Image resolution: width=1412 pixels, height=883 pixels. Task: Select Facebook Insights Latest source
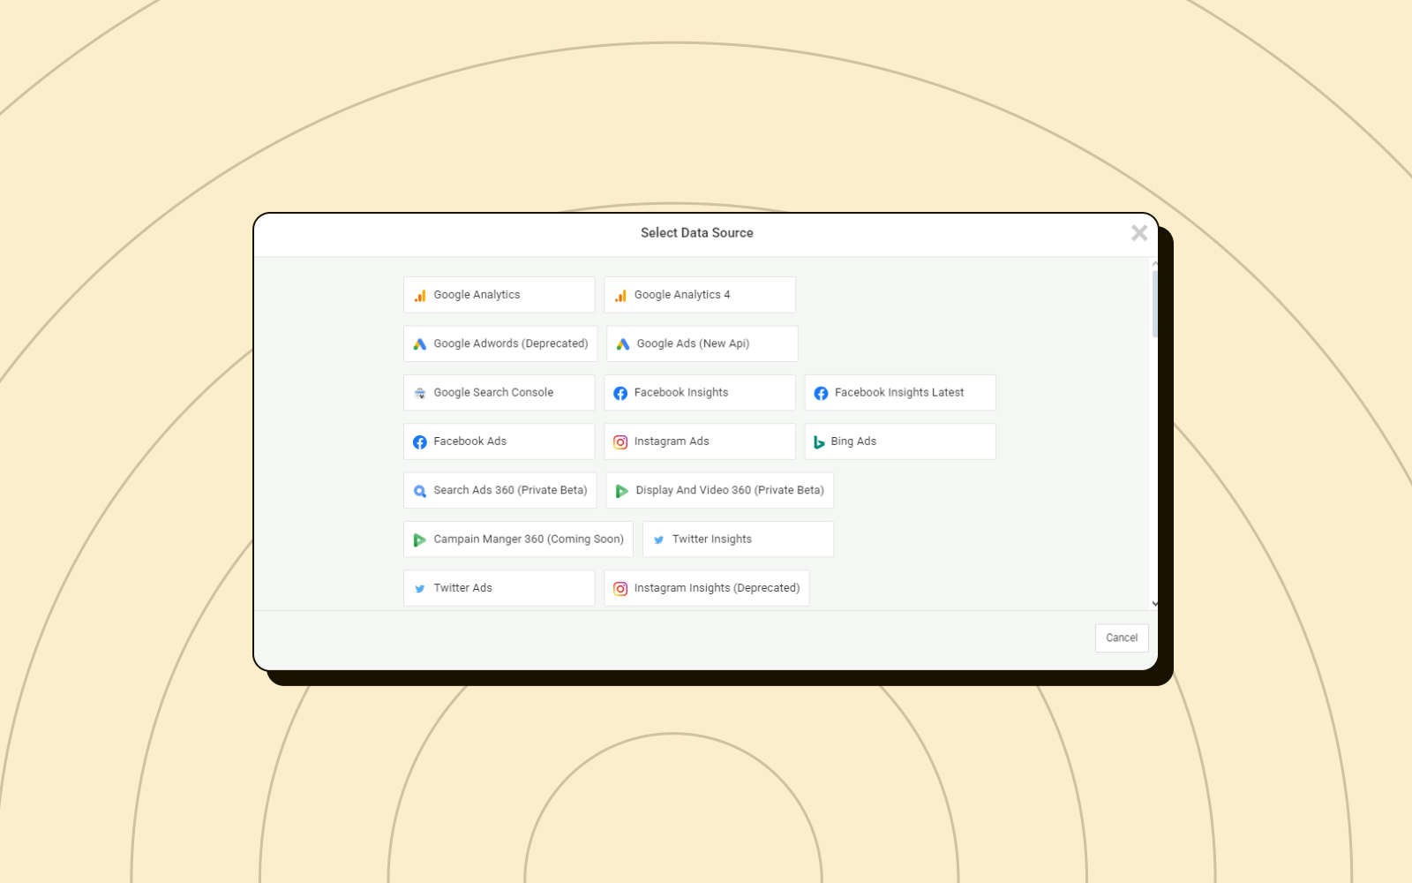900,392
